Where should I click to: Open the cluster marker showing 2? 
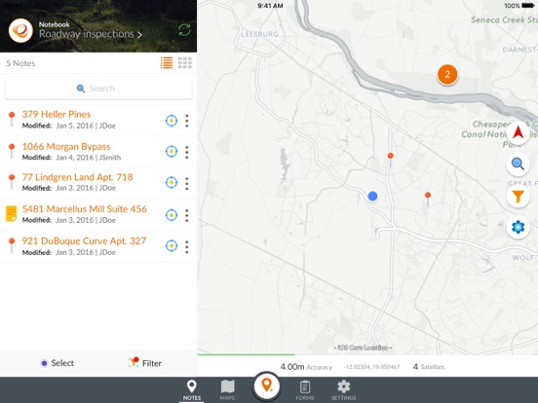point(447,74)
